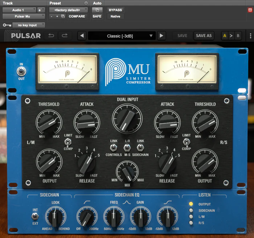Click the red plug-in target icon

250,10
